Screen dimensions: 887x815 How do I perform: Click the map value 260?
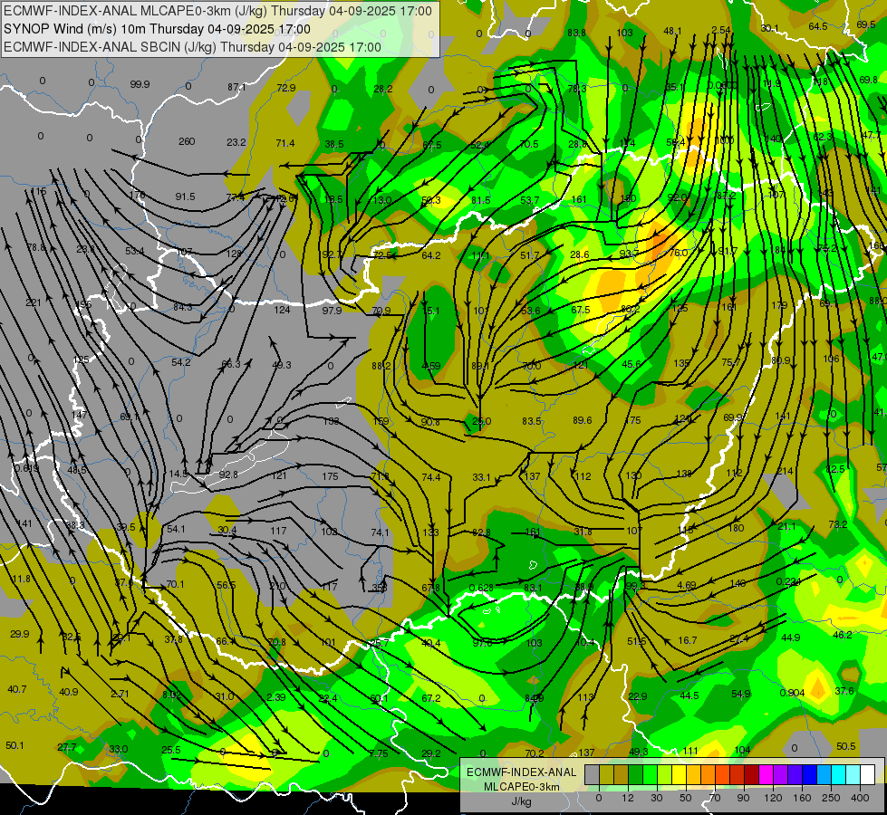pos(187,141)
